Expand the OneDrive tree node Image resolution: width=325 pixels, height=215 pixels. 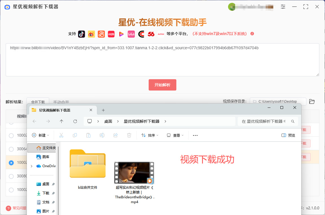31,166
